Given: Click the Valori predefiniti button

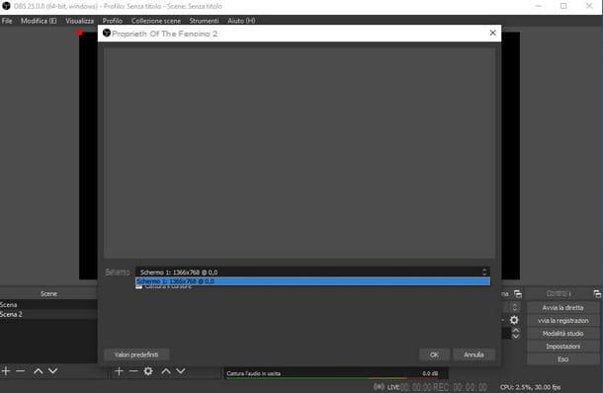Looking at the screenshot, I should (136, 354).
